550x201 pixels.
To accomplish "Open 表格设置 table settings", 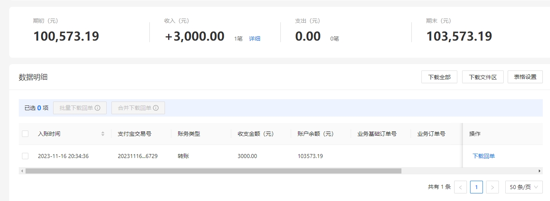I will coord(525,77).
